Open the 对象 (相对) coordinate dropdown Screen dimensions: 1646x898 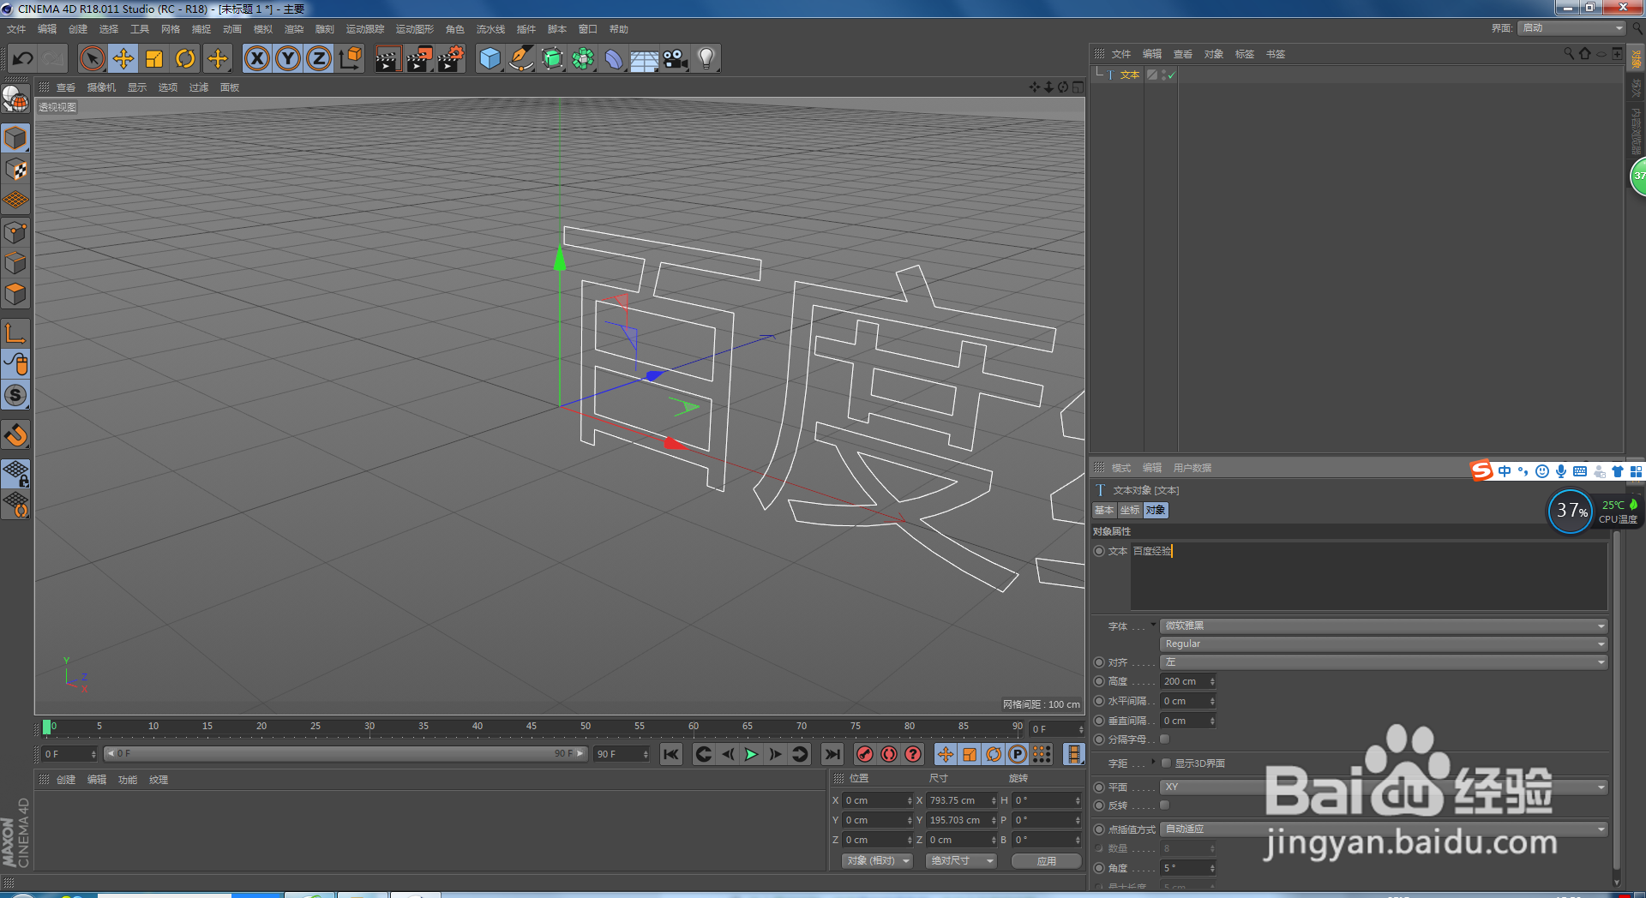pyautogui.click(x=877, y=860)
